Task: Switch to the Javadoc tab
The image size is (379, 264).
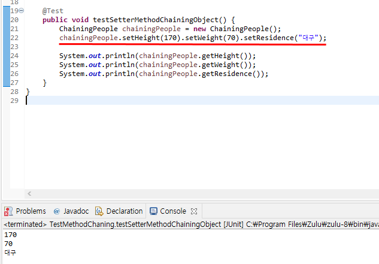Action: point(71,211)
